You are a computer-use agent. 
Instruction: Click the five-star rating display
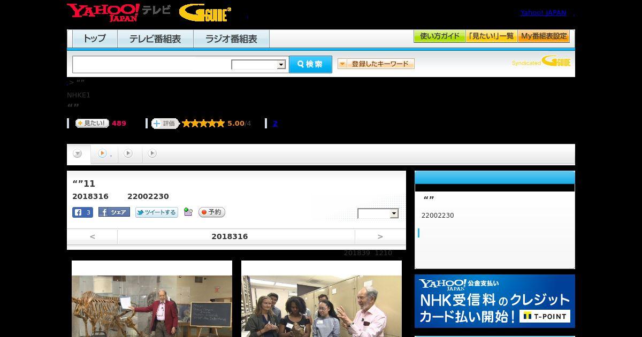coord(203,124)
